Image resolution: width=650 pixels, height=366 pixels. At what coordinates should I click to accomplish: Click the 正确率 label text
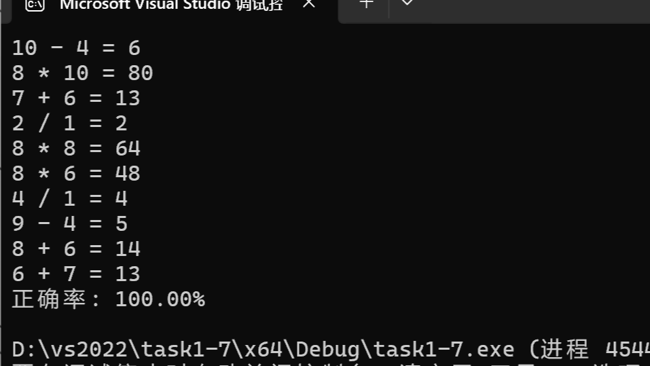click(x=49, y=299)
